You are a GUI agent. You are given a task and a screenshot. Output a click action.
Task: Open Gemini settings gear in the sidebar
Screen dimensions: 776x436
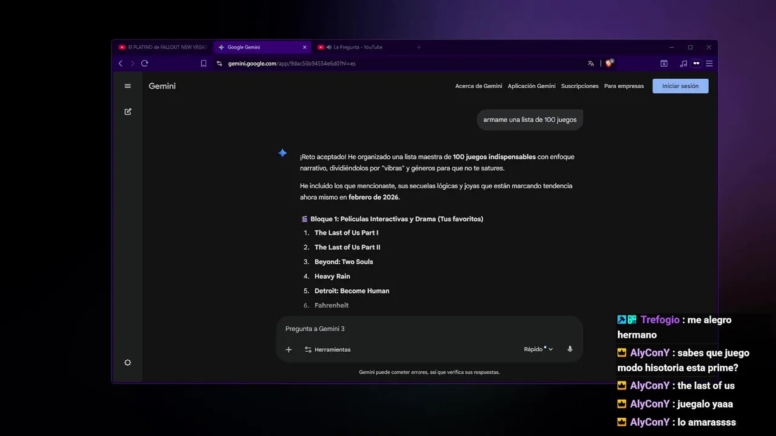point(127,363)
